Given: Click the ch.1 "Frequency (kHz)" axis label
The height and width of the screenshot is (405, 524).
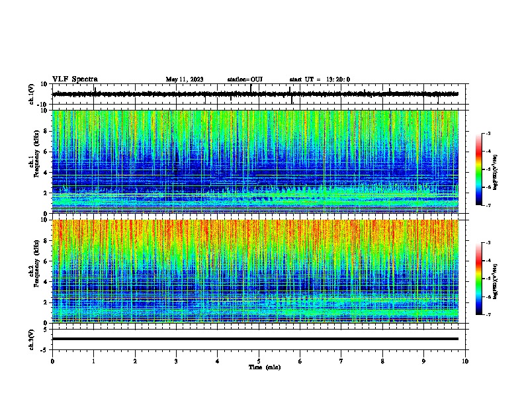Looking at the screenshot, I should [36, 154].
